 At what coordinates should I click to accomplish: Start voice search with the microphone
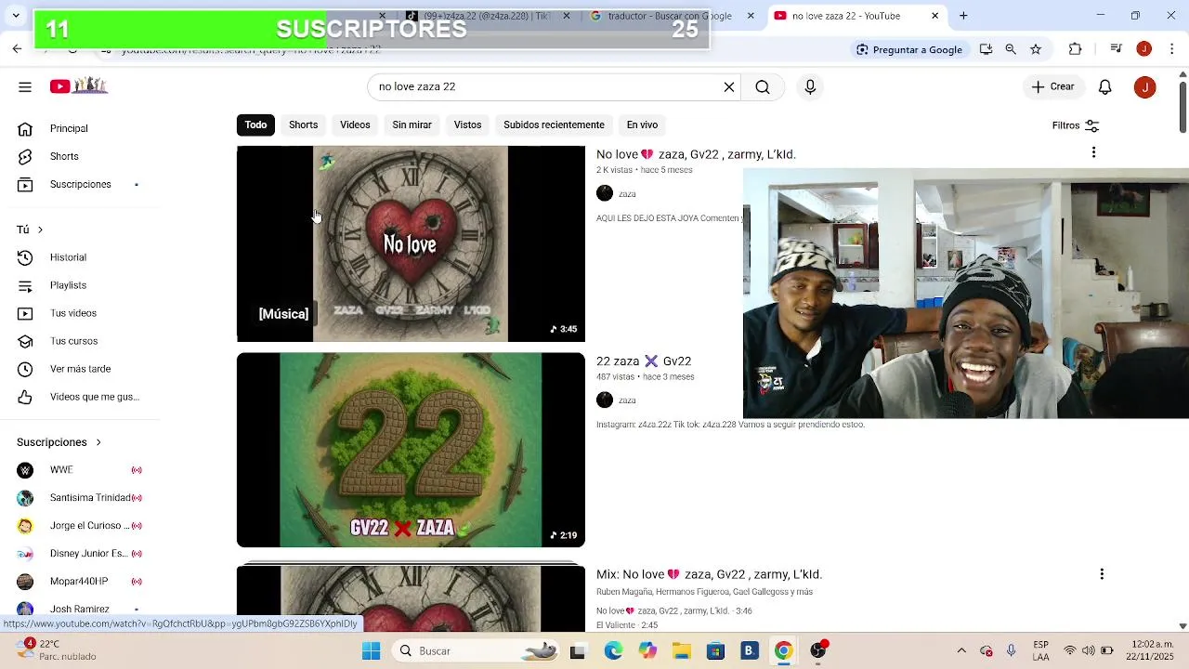pyautogui.click(x=810, y=86)
